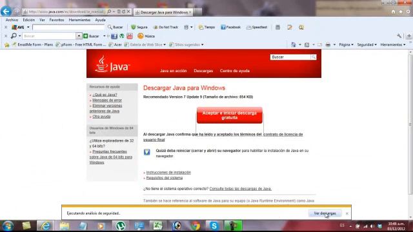Open the Herramientas command bar dropdown
Screen dimensions: 413x232
pyautogui.click(x=393, y=44)
